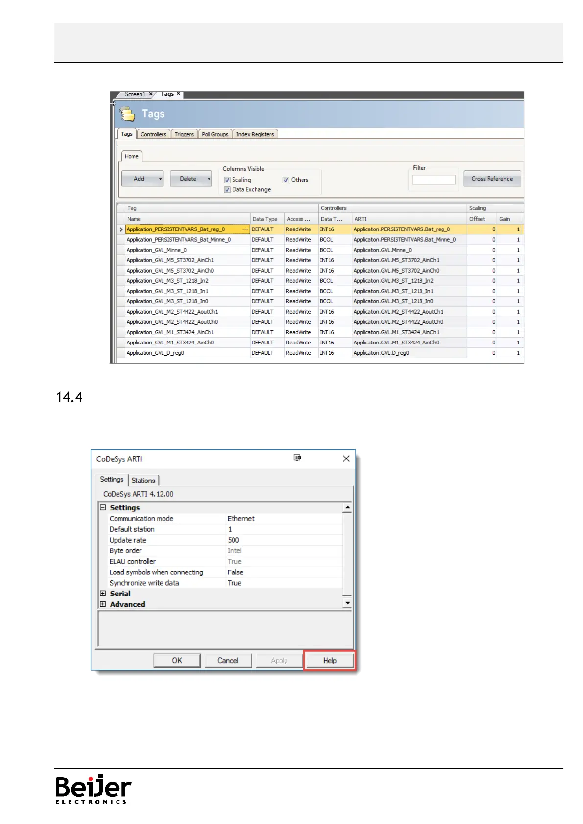Click the Tags folder icon in header

click(128, 114)
